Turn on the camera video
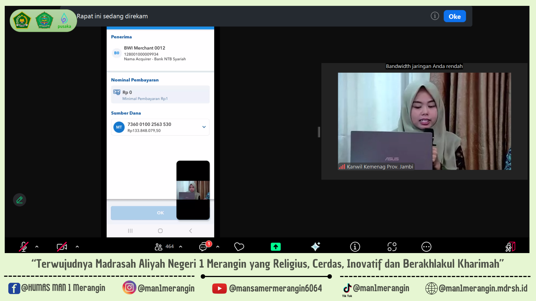Screen dimensions: 536x301 point(62,247)
